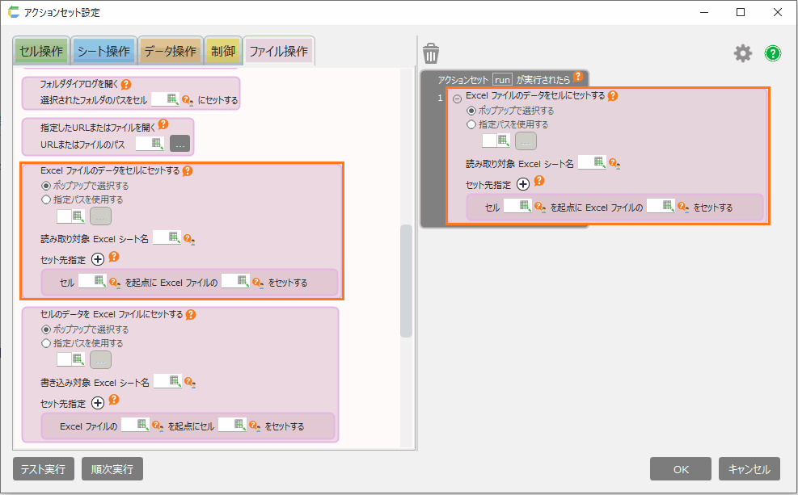Click help icon beside 指定したURLまたはファイルを開く
Screen dimensions: 798x495
click(x=163, y=125)
